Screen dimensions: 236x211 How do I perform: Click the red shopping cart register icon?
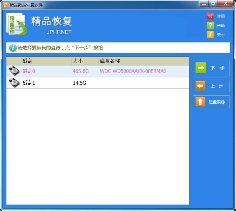pos(210,16)
